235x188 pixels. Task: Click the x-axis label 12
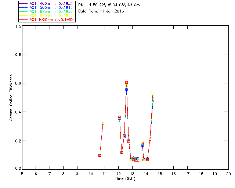coord(118,174)
